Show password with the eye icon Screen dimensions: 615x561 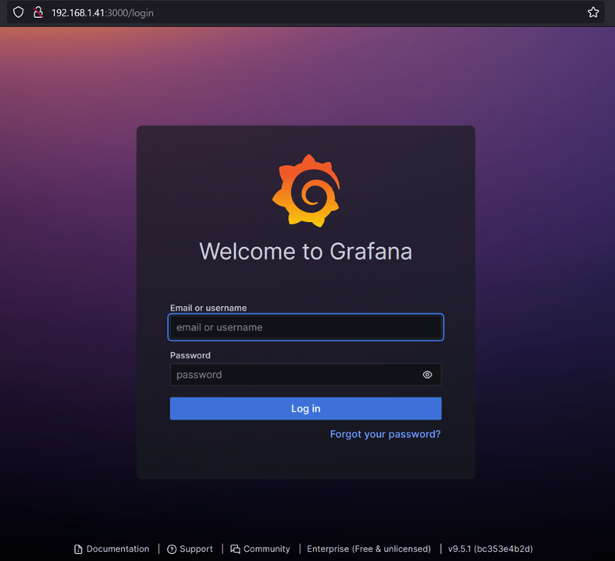pos(427,375)
